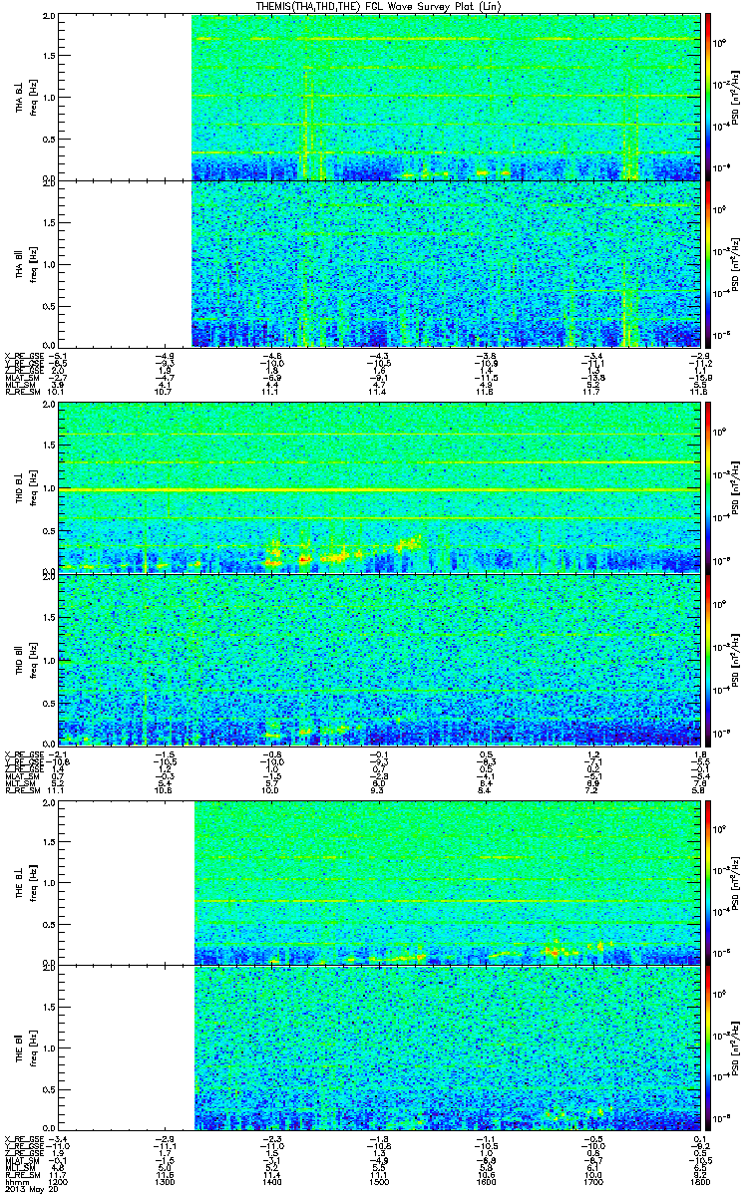The image size is (748, 1196).
Task: Click the THE BII spectrogram panel
Action: pos(379,1047)
